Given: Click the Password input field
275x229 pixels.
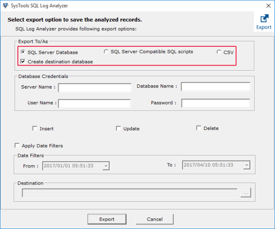Looking at the screenshot, I should pos(215,103).
